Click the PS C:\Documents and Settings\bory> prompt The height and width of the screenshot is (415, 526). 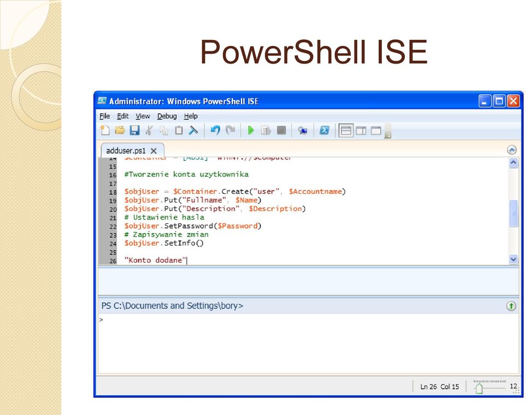pos(172,306)
